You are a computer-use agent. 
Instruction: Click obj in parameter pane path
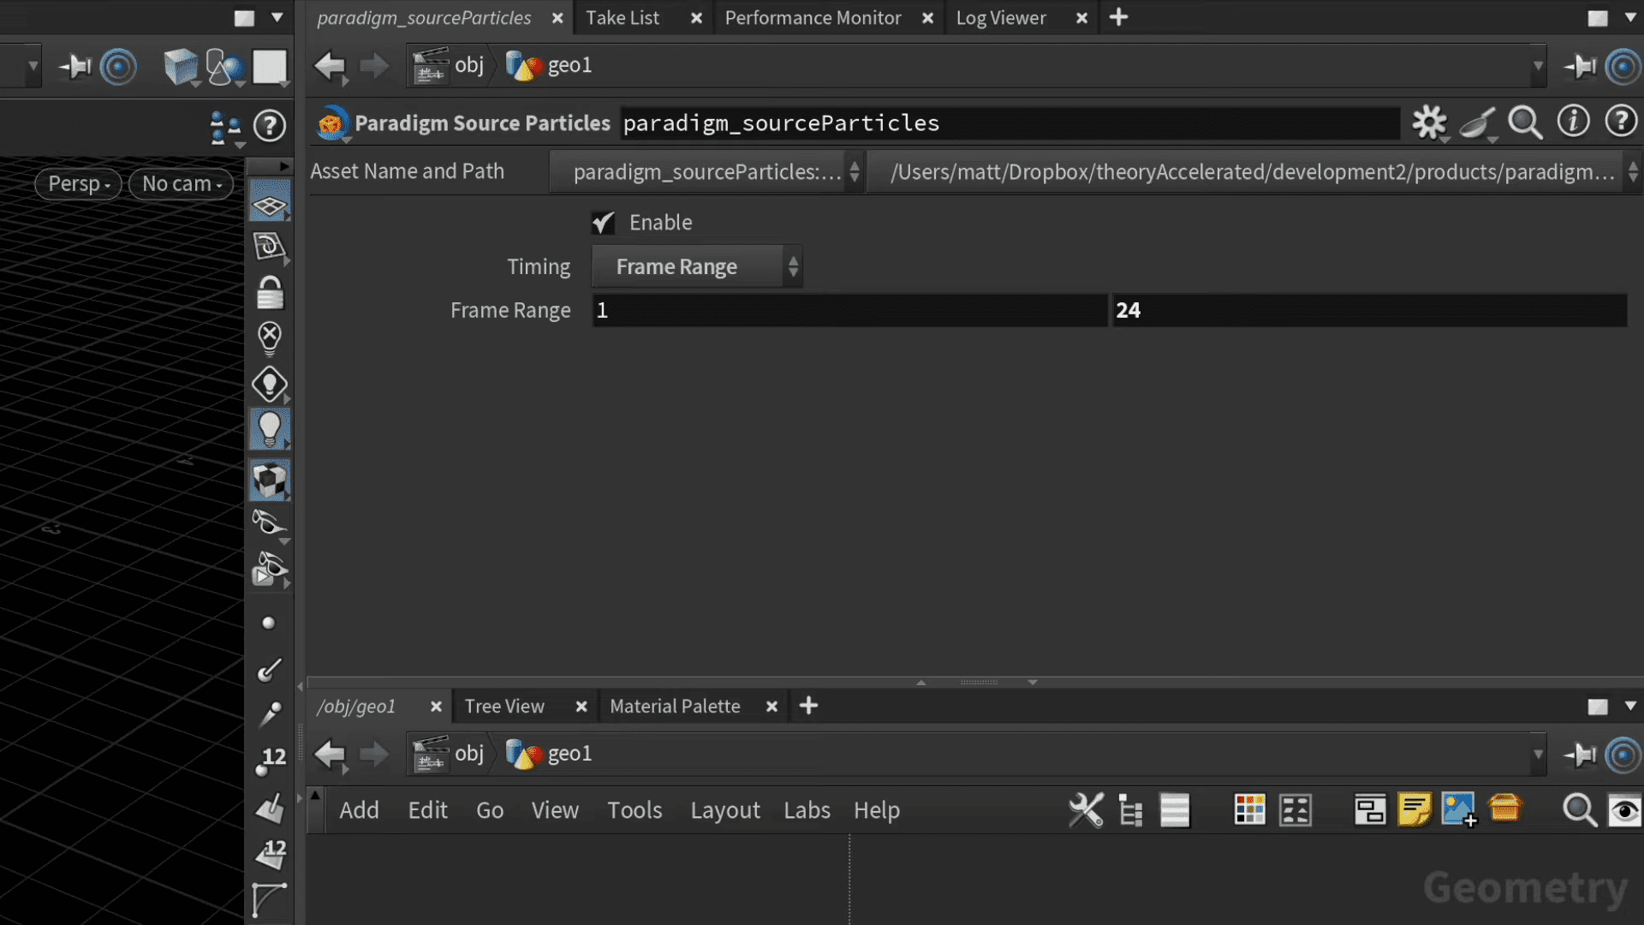(x=450, y=66)
